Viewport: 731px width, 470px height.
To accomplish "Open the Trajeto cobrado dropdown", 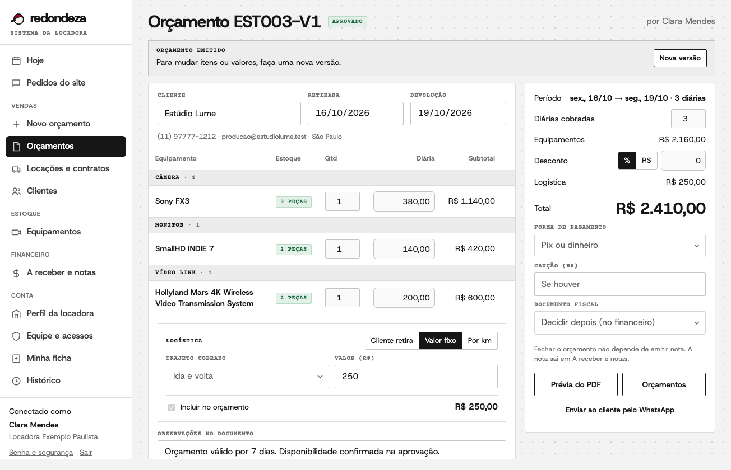I will coord(247,377).
